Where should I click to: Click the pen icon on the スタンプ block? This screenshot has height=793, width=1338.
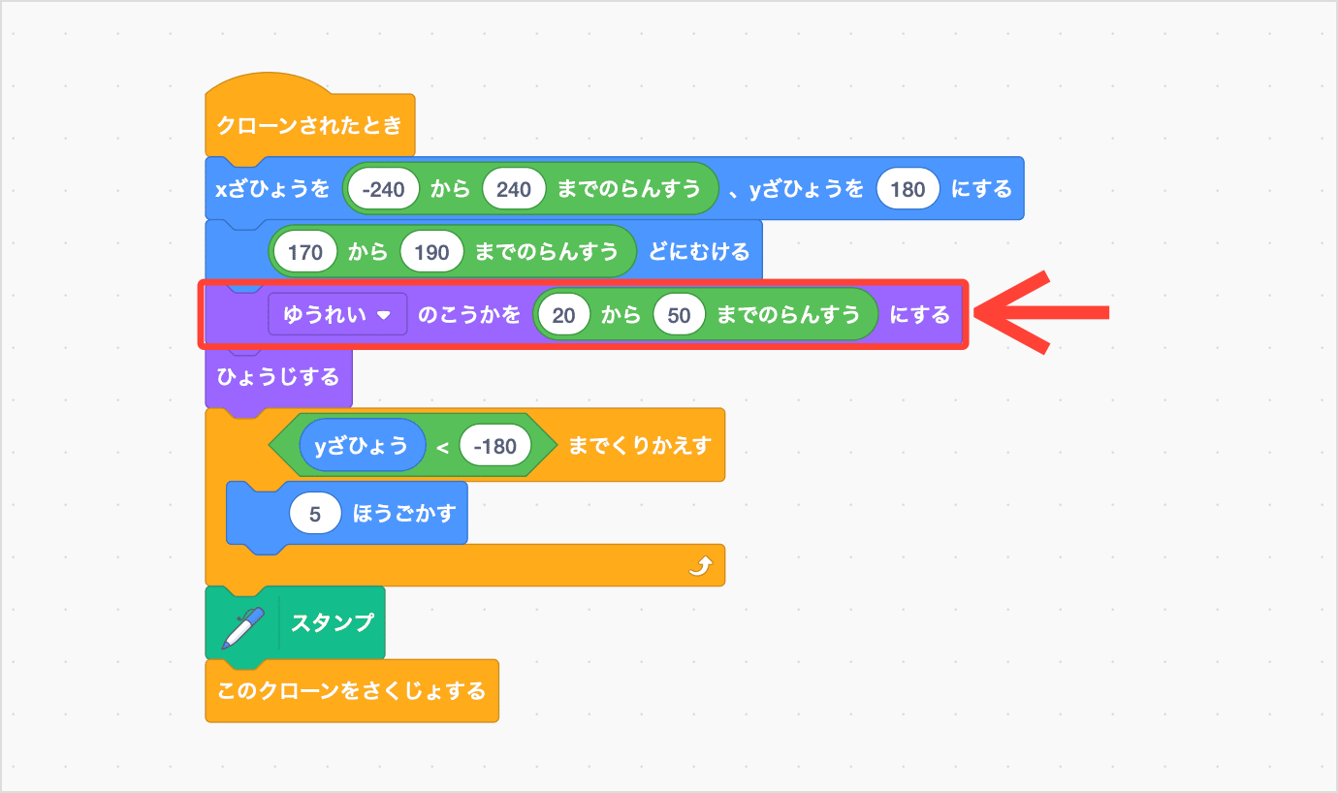point(242,626)
